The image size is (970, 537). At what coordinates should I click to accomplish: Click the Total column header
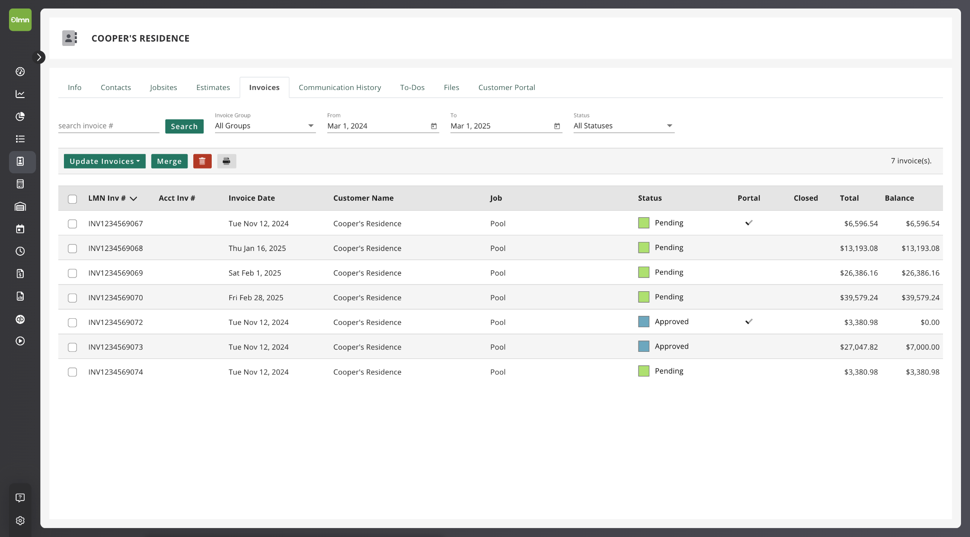849,198
